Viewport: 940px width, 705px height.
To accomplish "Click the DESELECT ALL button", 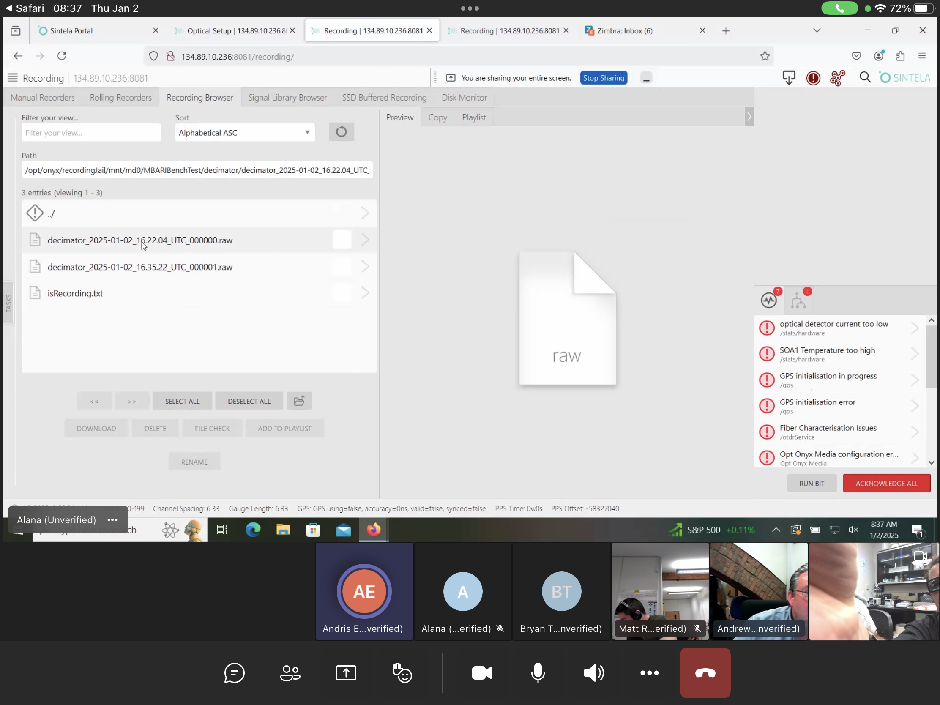I will [x=249, y=401].
